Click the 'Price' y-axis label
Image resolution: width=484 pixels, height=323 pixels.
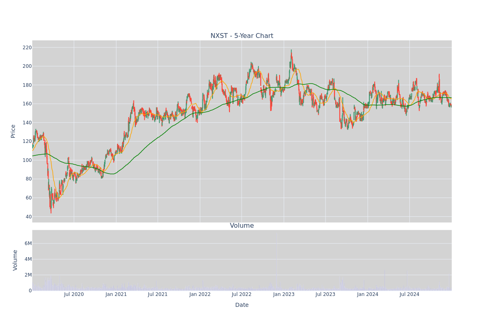(13, 131)
